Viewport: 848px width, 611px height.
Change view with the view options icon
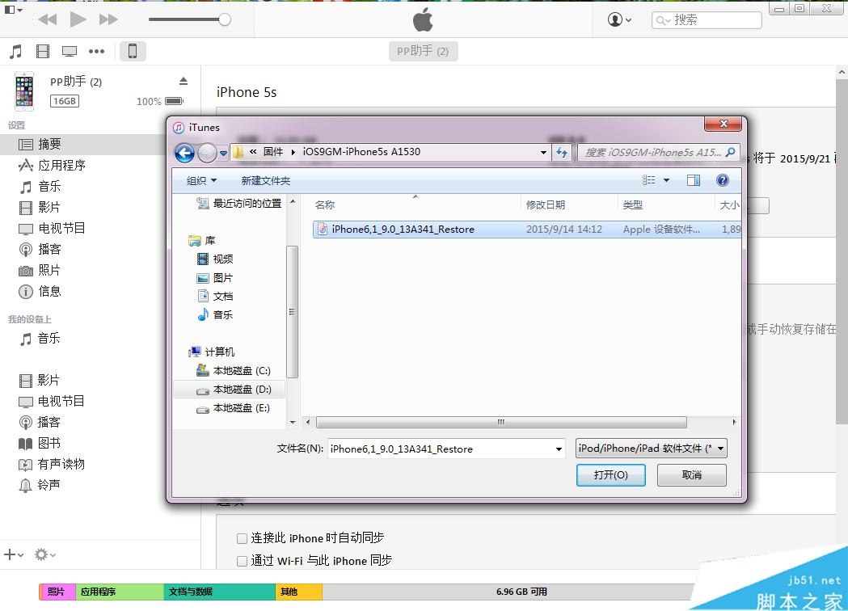649,180
